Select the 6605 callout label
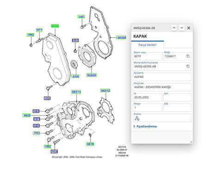 (x=27, y=115)
